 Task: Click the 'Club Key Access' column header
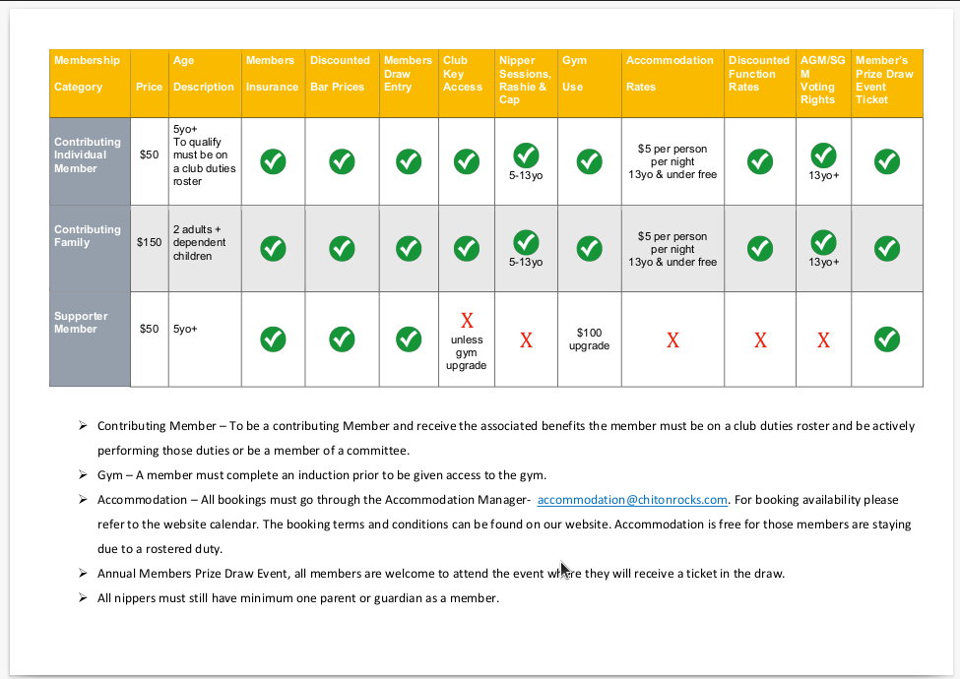tap(467, 84)
